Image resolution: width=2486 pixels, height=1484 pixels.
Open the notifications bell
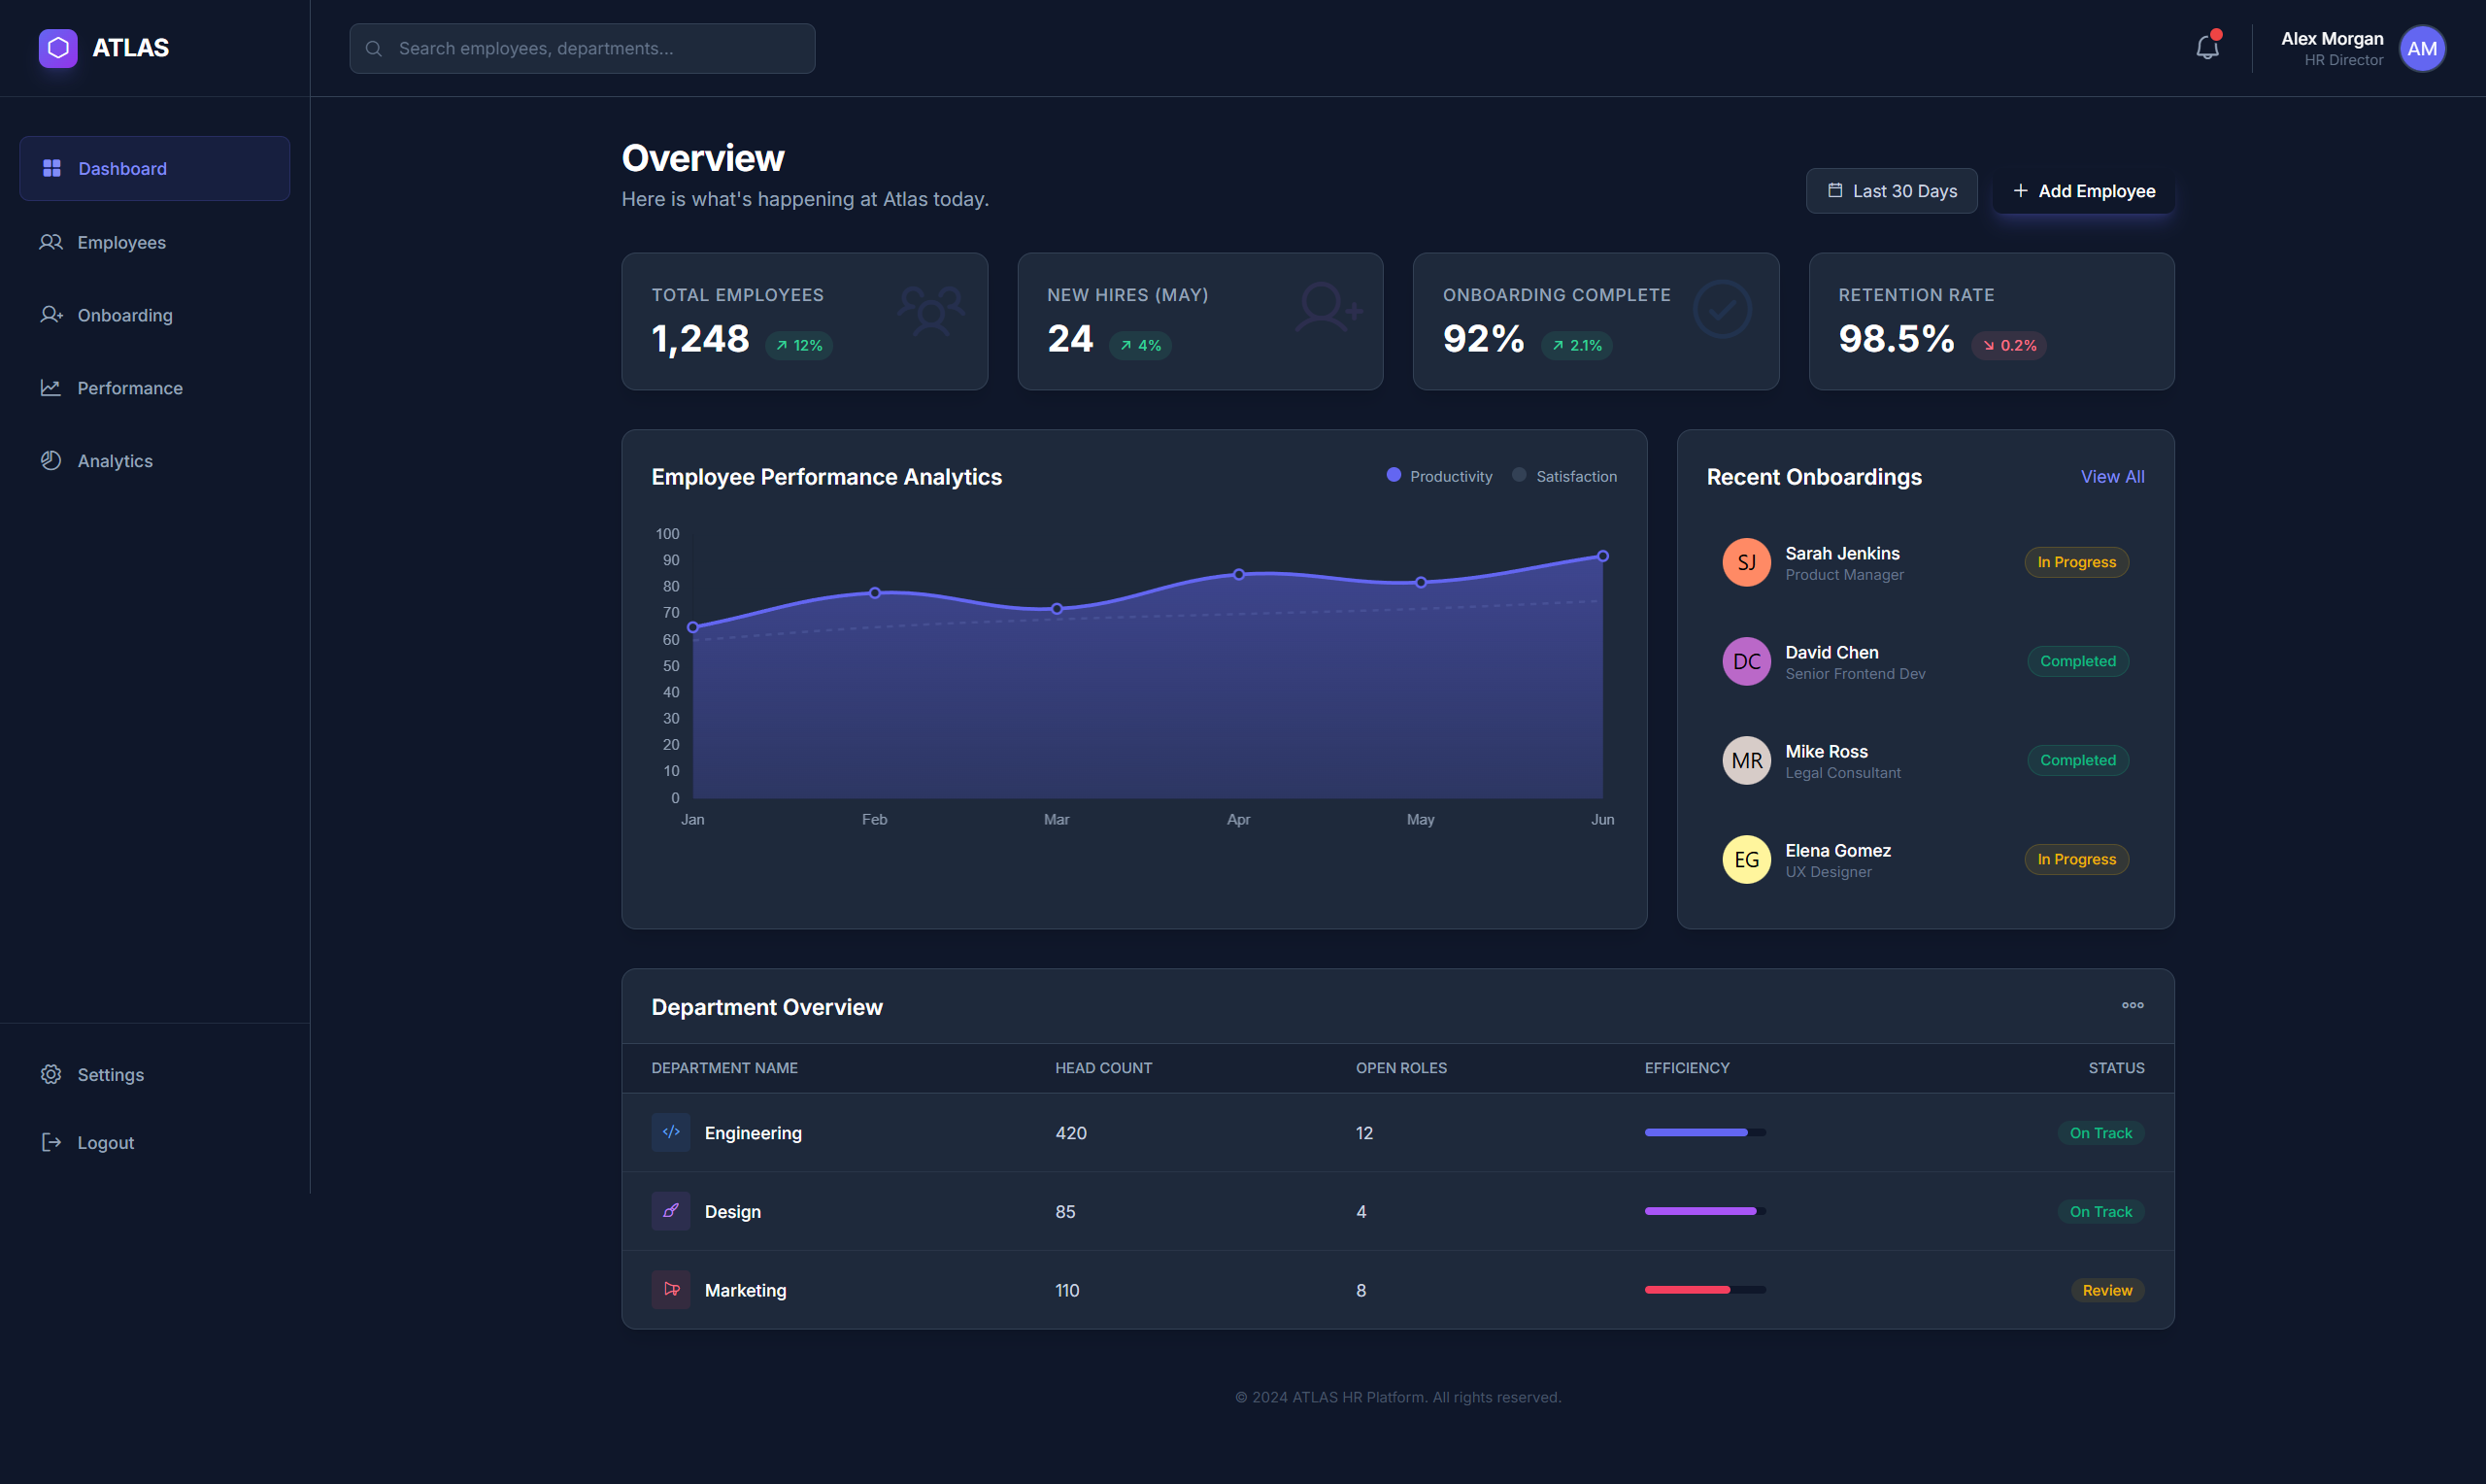2205,47
